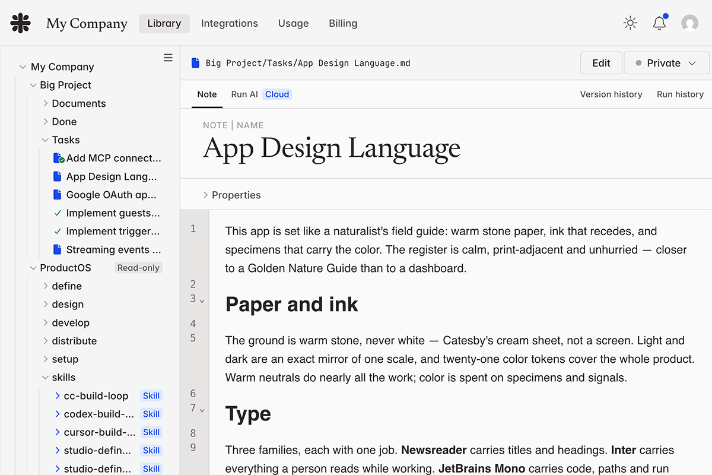Click line number 9 in gutter
This screenshot has width=712, height=475.
(x=193, y=447)
